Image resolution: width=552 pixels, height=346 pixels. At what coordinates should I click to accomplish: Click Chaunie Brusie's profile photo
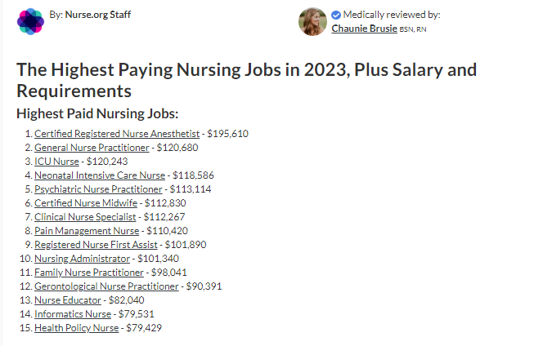coord(312,21)
